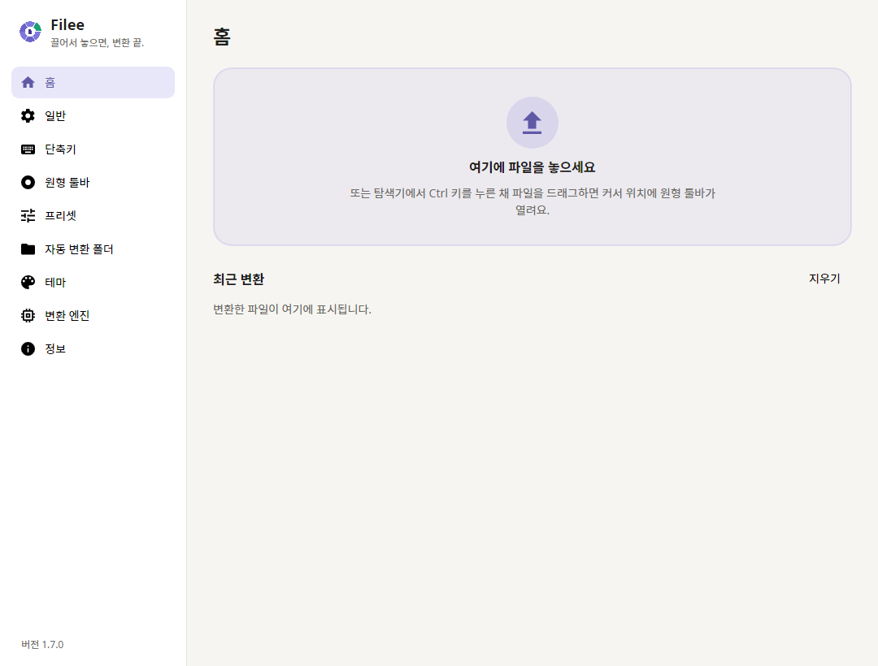The height and width of the screenshot is (666, 878).
Task: Click 변환한 파일이 여기에 표시됩니다 text
Action: coord(293,309)
